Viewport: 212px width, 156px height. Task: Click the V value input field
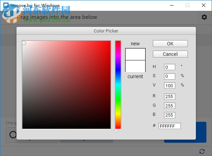click(170, 86)
